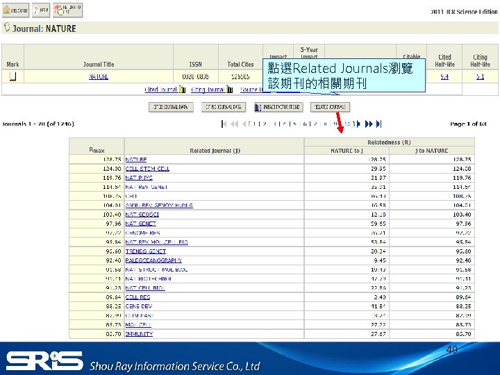The width and height of the screenshot is (500, 375).
Task: Open the NAT BIOTECHNOL journal link
Action: pos(149,279)
